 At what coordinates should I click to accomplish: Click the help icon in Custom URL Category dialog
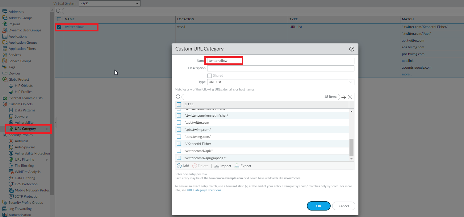click(x=352, y=49)
